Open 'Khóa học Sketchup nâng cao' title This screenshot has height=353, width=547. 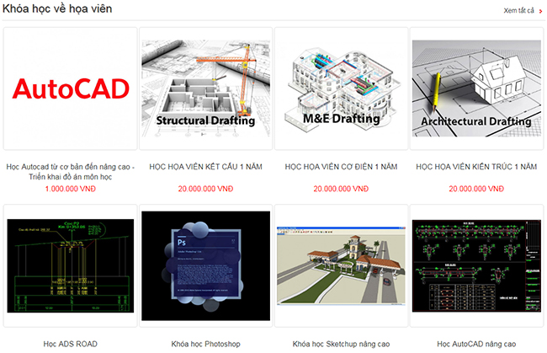[x=341, y=344]
